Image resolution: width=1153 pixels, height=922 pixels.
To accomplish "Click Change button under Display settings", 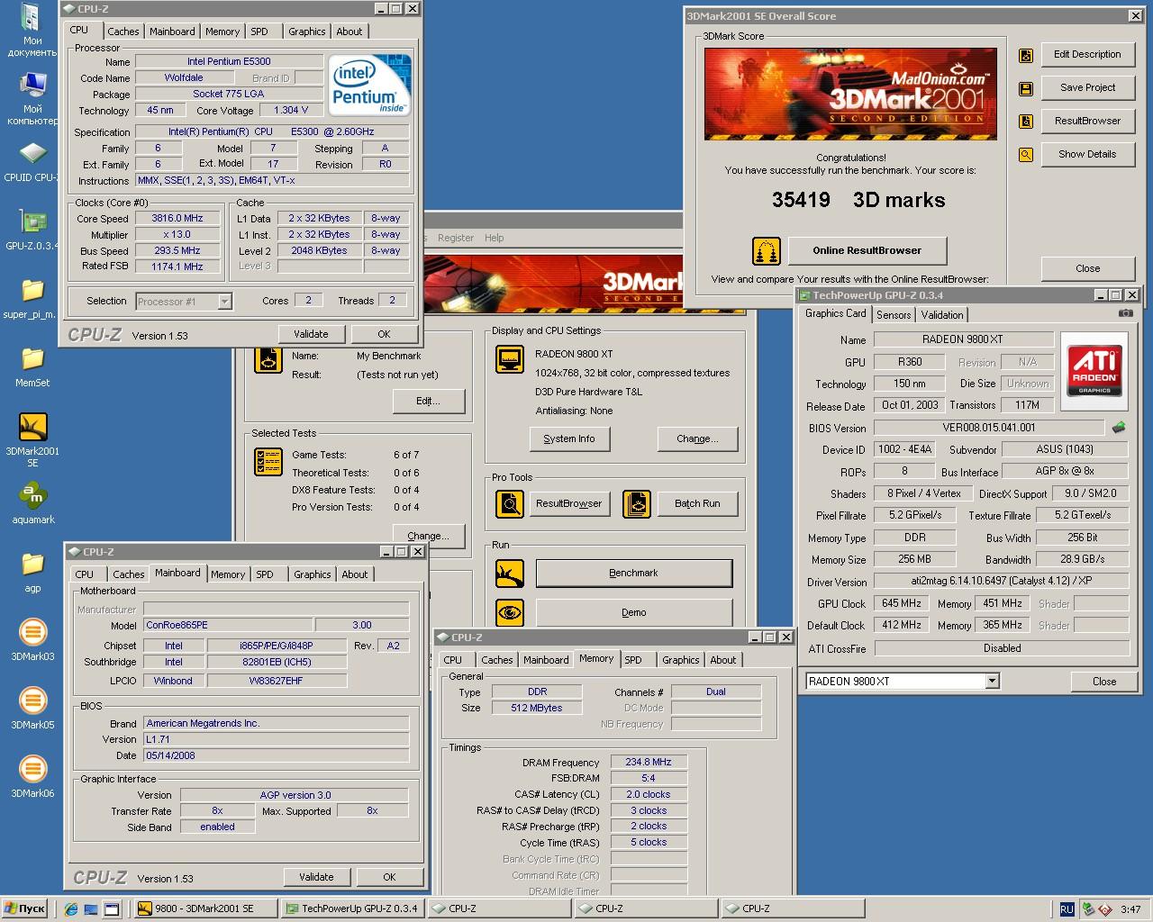I will (697, 438).
